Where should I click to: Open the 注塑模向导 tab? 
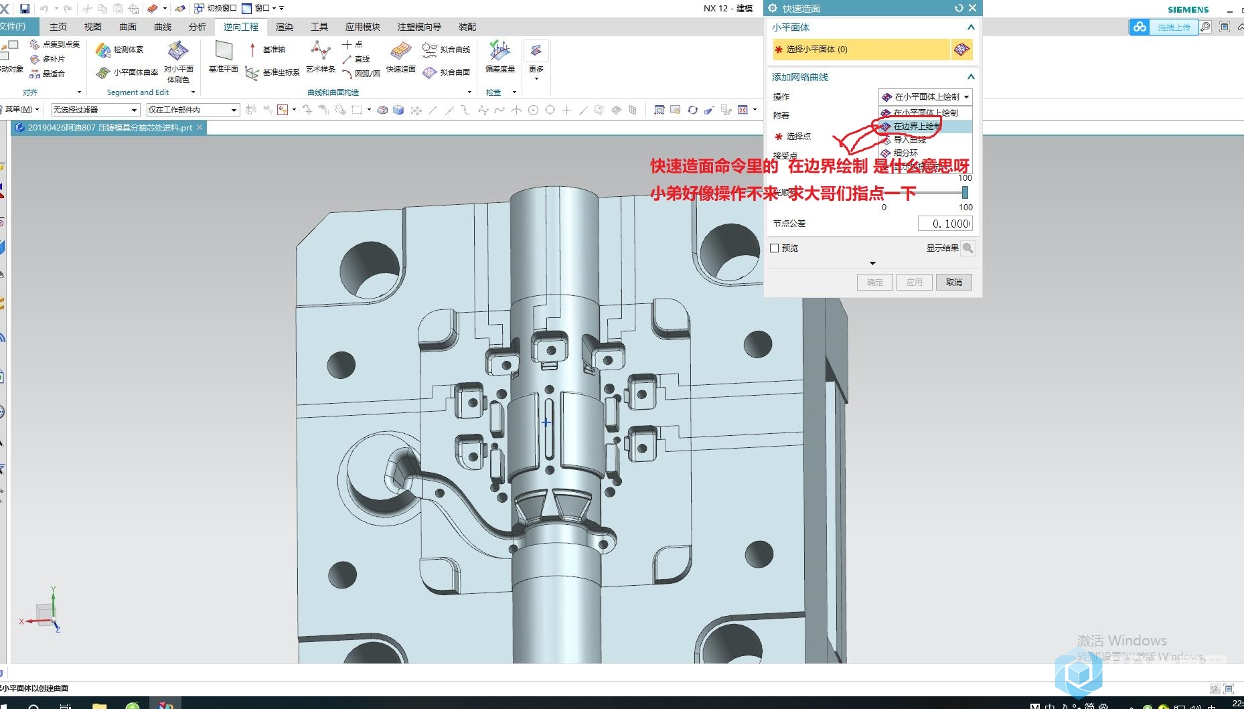(419, 27)
